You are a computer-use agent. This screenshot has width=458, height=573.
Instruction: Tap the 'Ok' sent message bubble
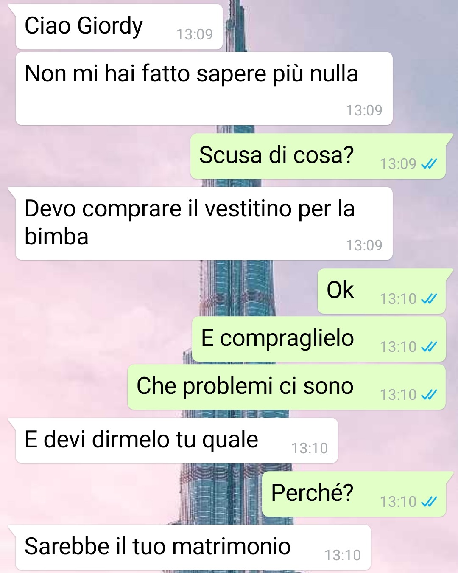pos(382,291)
